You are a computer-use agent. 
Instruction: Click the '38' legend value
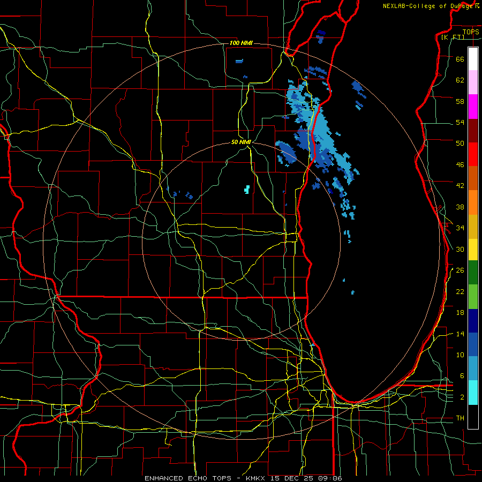point(460,207)
